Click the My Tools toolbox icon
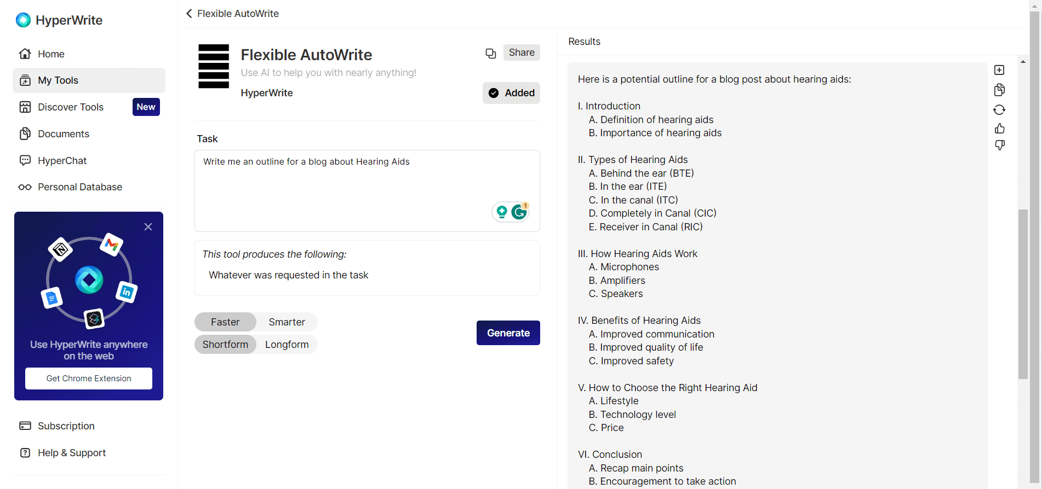 point(25,80)
